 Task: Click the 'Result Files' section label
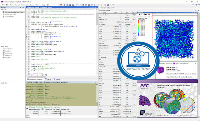point(4,83)
